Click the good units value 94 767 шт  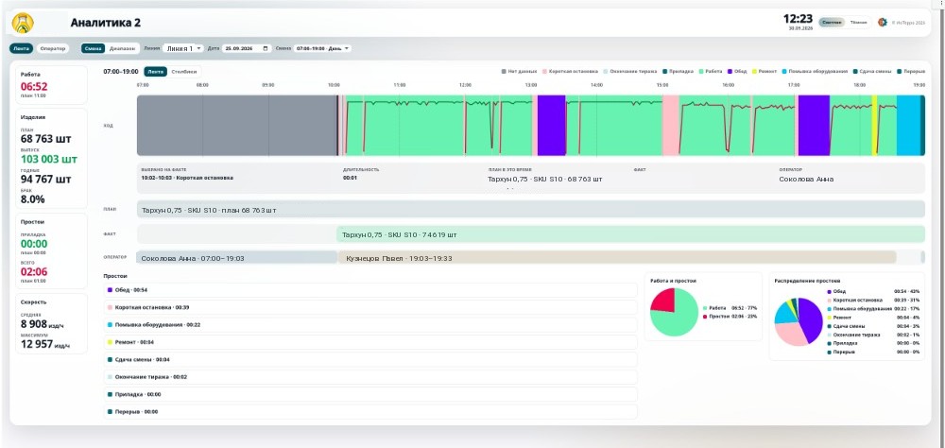45,179
